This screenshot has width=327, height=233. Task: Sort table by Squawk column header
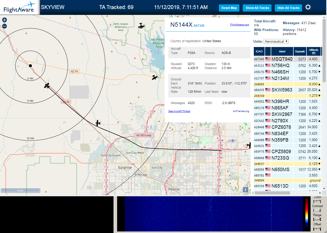(x=300, y=51)
